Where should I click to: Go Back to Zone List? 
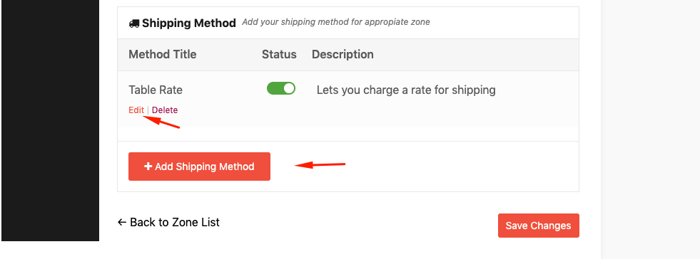168,222
